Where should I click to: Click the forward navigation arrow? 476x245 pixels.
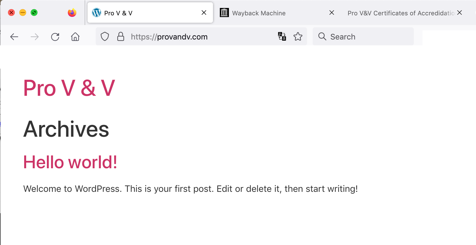click(x=34, y=37)
